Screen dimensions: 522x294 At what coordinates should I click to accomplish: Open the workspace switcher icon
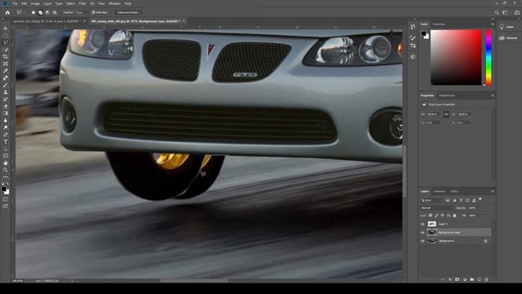(506, 12)
